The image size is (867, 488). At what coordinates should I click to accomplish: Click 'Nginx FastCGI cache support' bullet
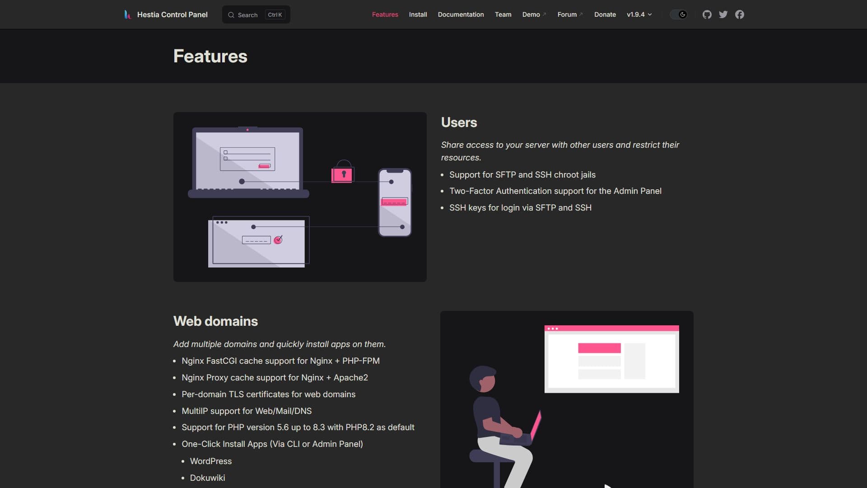coord(280,361)
